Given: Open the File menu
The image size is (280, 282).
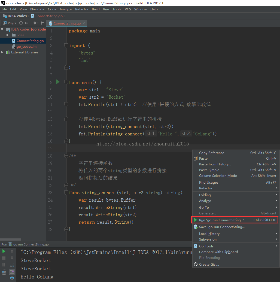Looking at the screenshot, I should pos(4,9).
